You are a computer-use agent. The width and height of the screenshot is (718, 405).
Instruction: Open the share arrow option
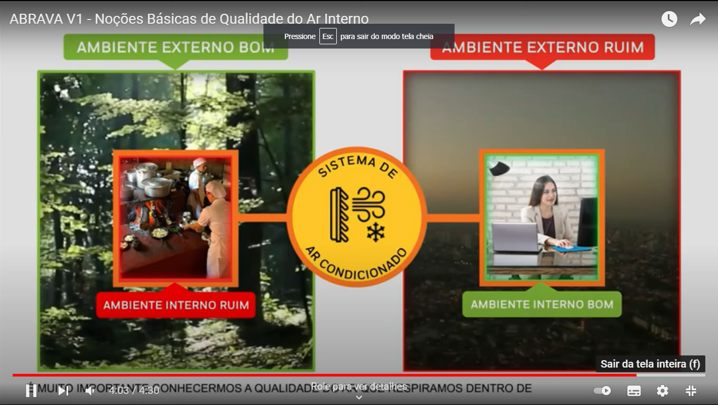tap(698, 20)
